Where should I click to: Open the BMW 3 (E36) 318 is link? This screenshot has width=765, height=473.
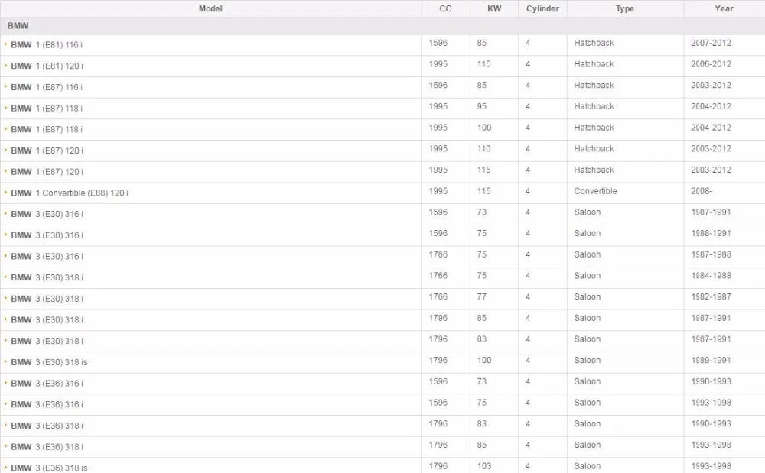click(x=49, y=468)
